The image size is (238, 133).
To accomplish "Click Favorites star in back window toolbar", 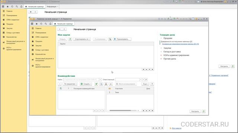I will (x=7, y=7).
